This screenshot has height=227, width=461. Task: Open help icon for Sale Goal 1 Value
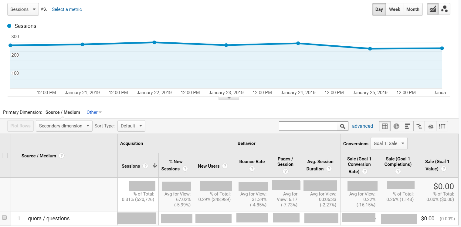tap(443, 169)
